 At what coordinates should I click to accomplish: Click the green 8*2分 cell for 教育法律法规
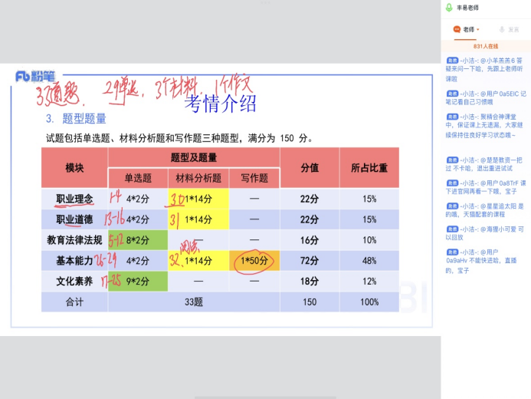coord(138,239)
